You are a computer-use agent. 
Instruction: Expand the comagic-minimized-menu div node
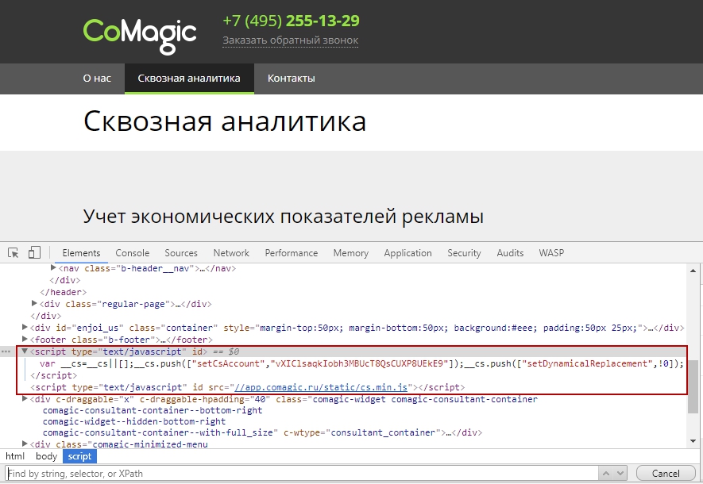coord(25,444)
